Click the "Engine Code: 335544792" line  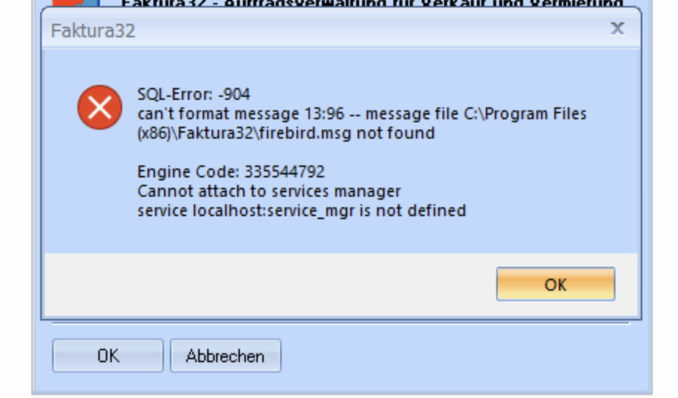pos(231,172)
